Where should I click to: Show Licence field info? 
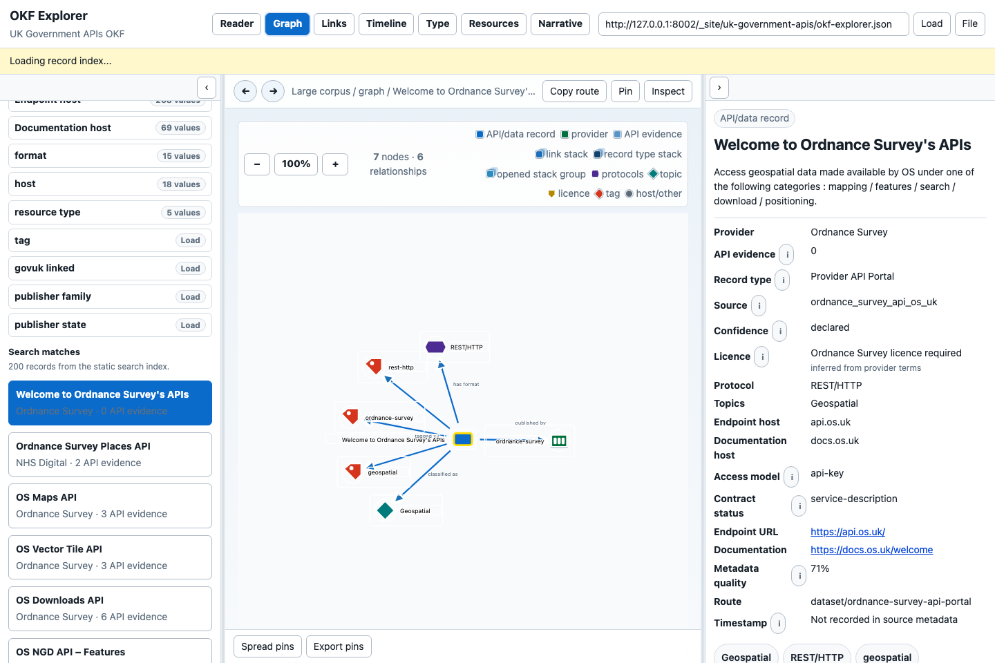[x=761, y=356]
